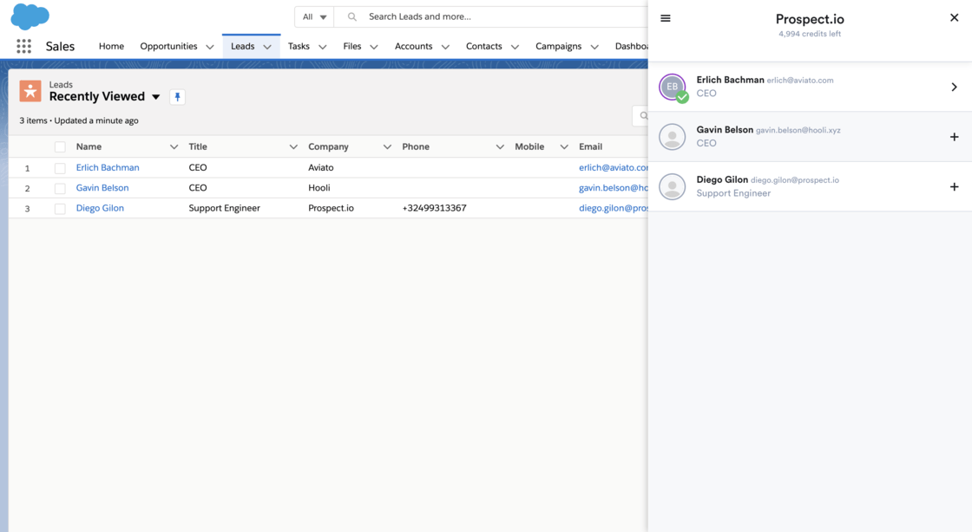Click the erlich@aviato.com email link in table
Image resolution: width=972 pixels, height=532 pixels.
613,167
